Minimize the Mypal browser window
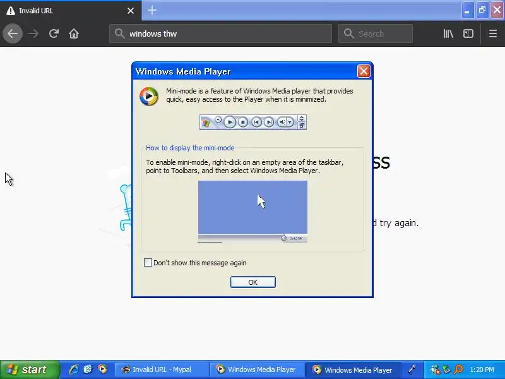 [x=467, y=10]
